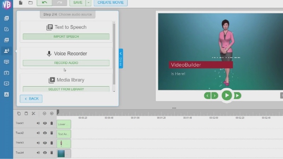The width and height of the screenshot is (283, 159).
Task: Delete Track2
Action: [52, 133]
